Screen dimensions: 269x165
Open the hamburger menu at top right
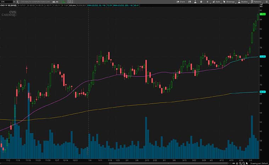[x=266, y=2]
